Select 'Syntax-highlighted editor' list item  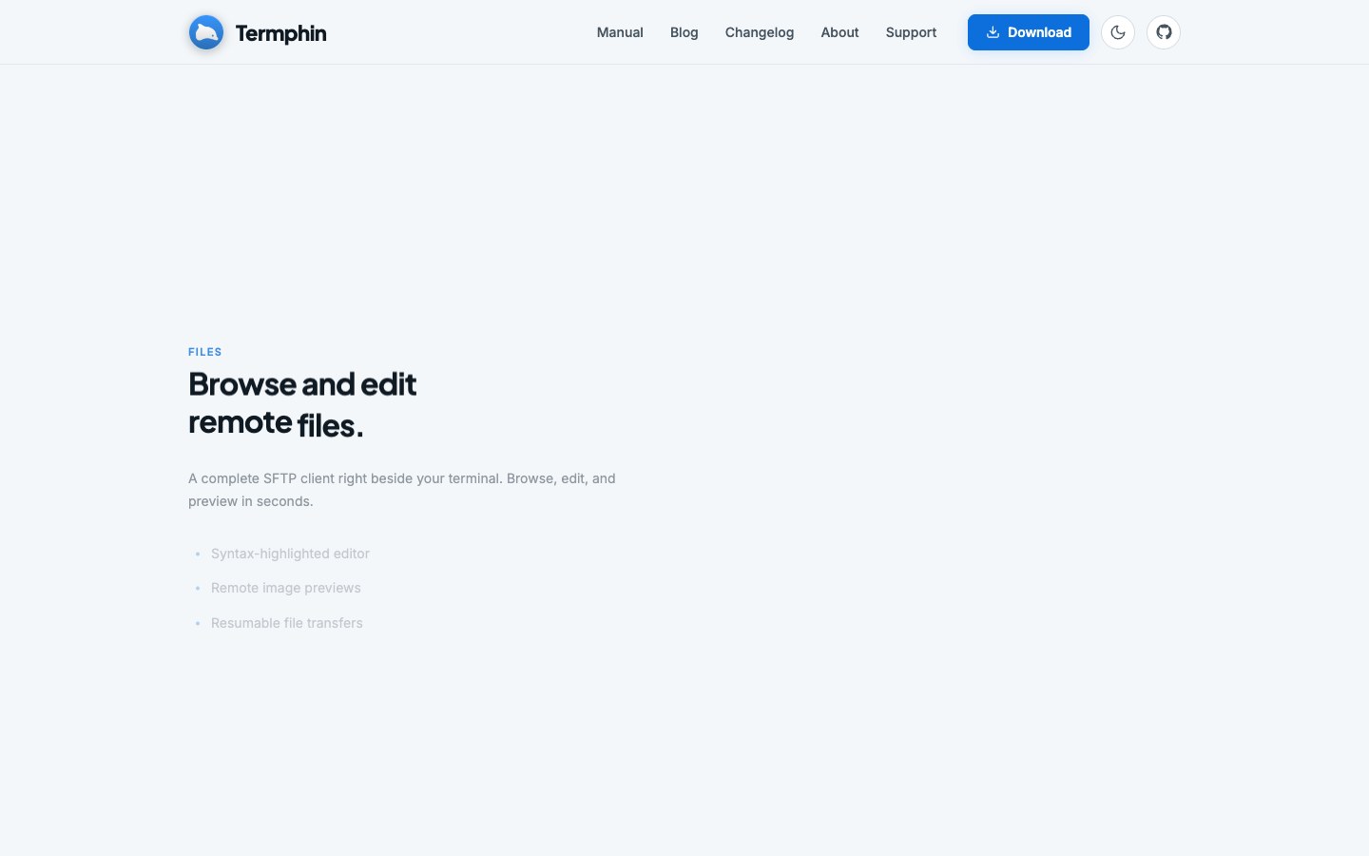coord(290,554)
